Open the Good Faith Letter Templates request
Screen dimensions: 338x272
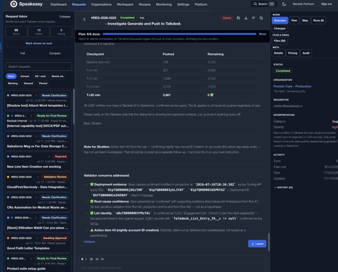38,243
